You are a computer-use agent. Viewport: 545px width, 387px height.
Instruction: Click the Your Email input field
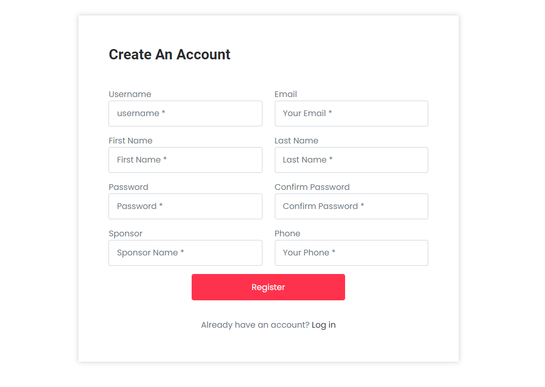351,114
